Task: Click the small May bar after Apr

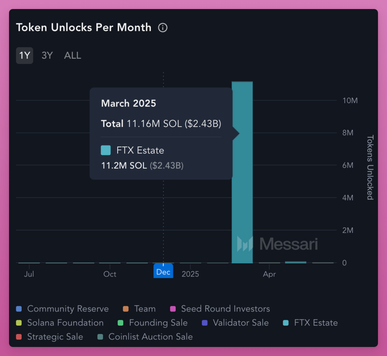Action: click(296, 262)
